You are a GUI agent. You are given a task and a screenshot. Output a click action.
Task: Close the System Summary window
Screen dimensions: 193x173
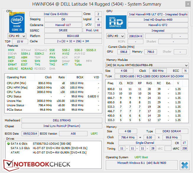tap(188, 4)
